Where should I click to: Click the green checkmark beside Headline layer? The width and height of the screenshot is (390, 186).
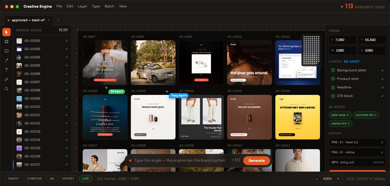pyautogui.click(x=383, y=87)
